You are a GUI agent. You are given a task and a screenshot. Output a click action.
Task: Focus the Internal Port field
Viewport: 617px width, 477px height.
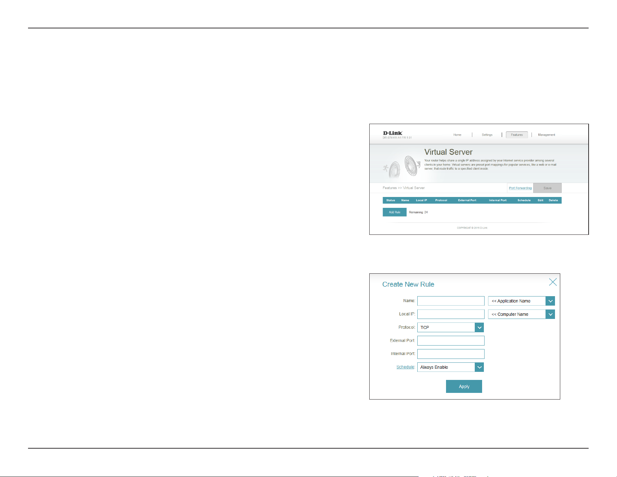451,354
